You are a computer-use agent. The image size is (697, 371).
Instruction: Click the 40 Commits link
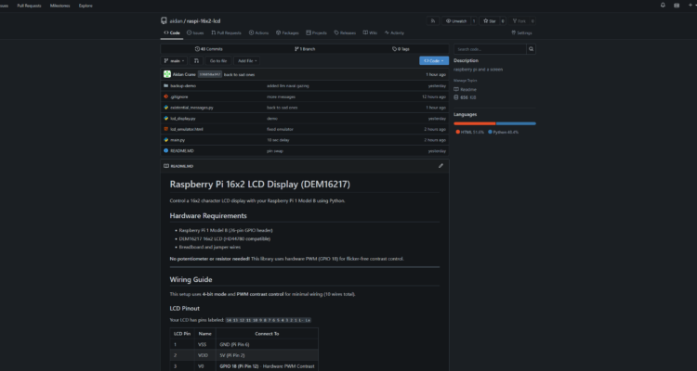pyautogui.click(x=210, y=48)
